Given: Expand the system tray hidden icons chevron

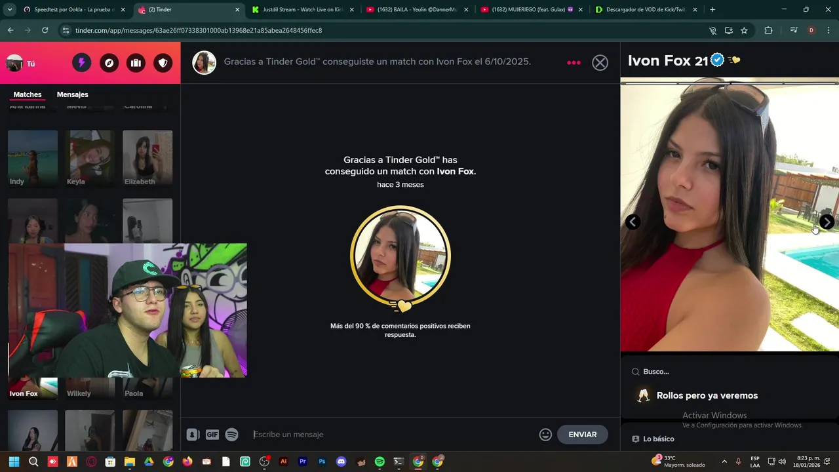Looking at the screenshot, I should pyautogui.click(x=724, y=462).
